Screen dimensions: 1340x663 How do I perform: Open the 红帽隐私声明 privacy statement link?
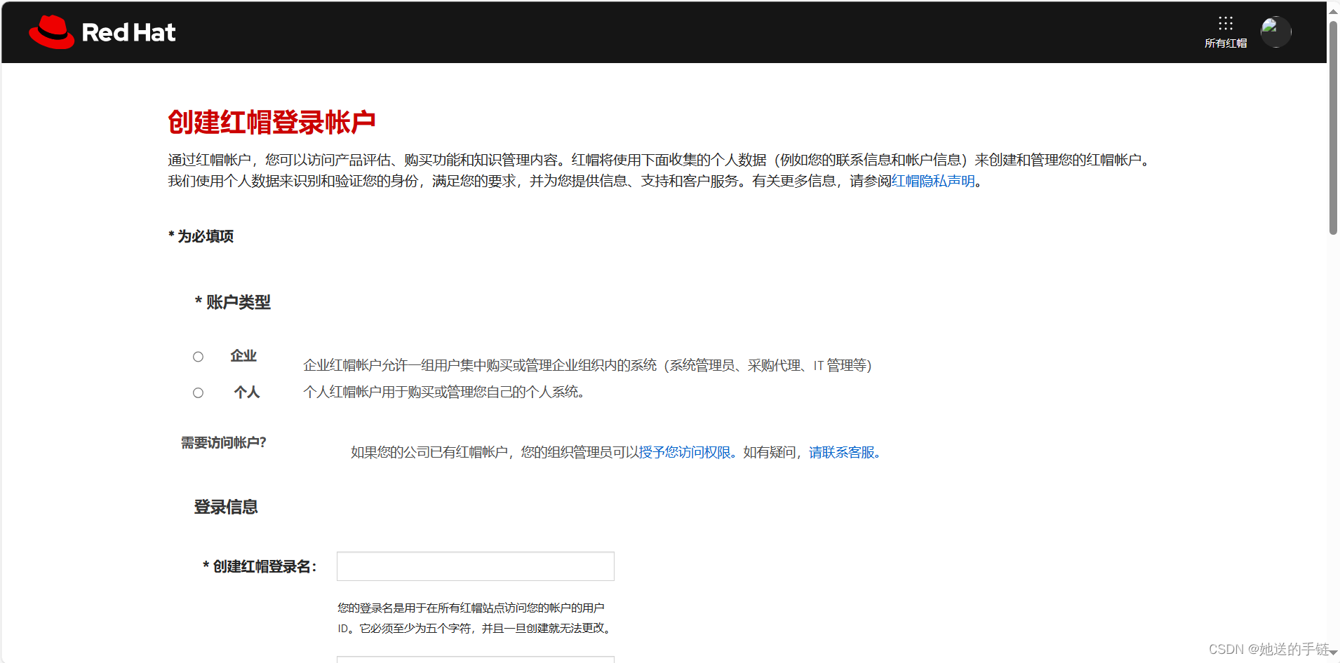pos(932,181)
